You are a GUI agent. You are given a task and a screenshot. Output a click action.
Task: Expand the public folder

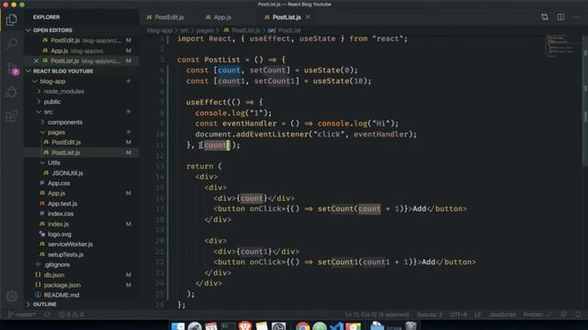tap(52, 102)
